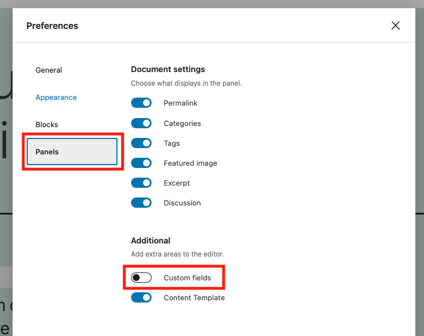This screenshot has width=424, height=336.
Task: Disable the Featured image switch
Action: [141, 163]
